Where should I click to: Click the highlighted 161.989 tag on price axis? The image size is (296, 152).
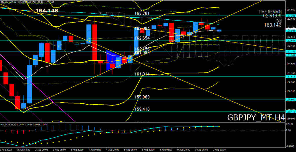tap(291, 55)
